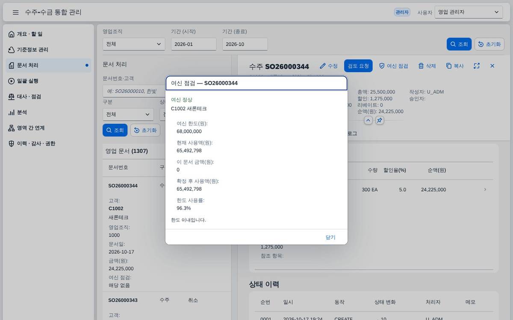
Task: Collapse the header with the chevron-up button
Action: (x=368, y=120)
